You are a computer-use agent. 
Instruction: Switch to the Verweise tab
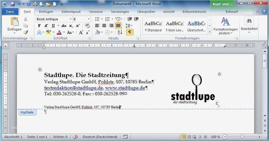pyautogui.click(x=96, y=12)
